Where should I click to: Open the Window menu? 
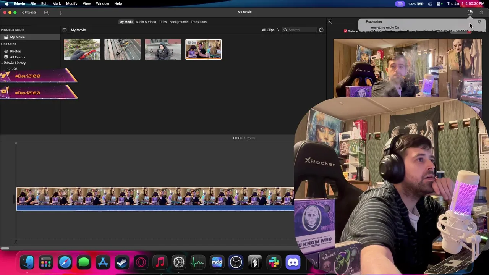tap(102, 3)
